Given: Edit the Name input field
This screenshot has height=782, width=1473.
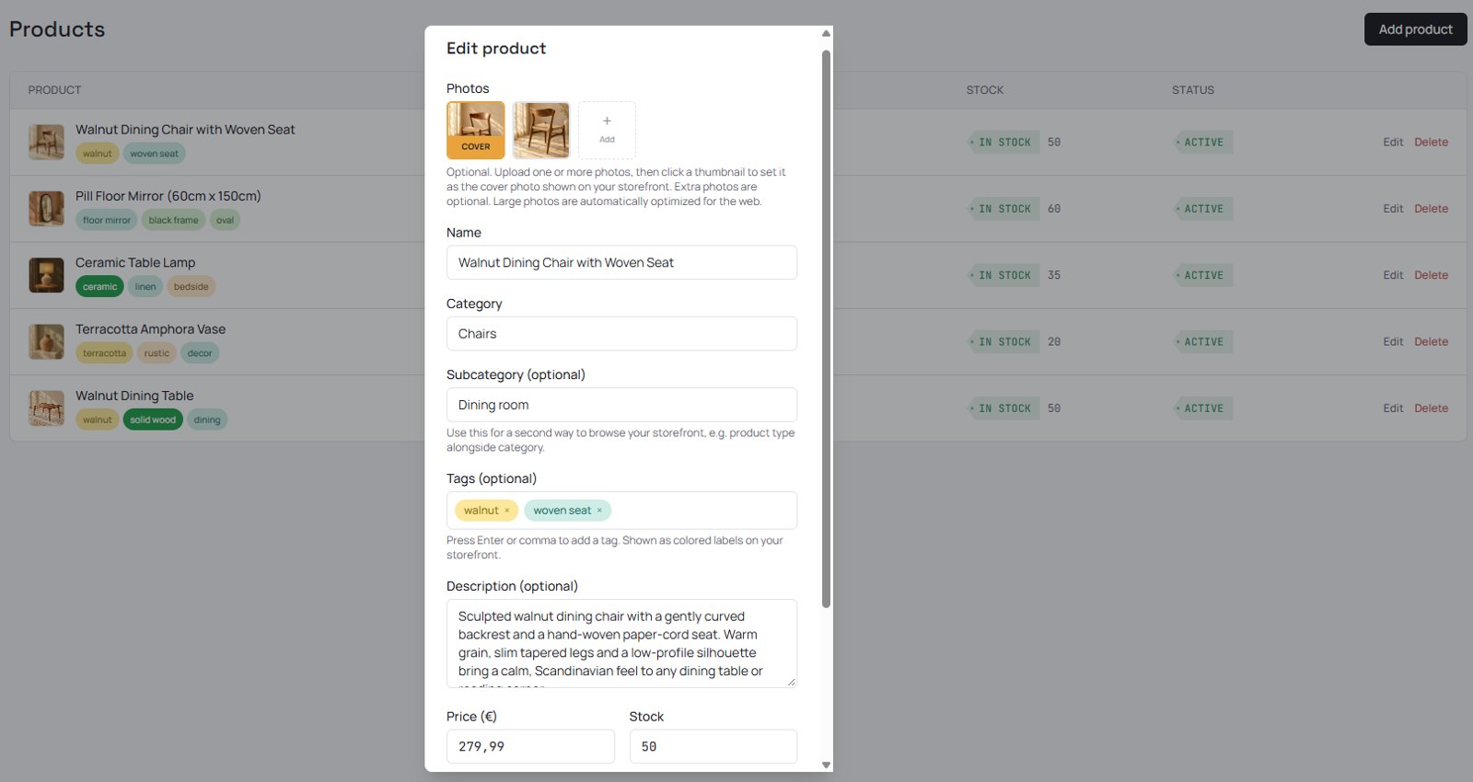Looking at the screenshot, I should [x=621, y=262].
